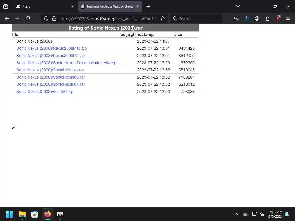
Task: Click the uBlock Origin extension icon
Action: pyautogui.click(x=278, y=18)
